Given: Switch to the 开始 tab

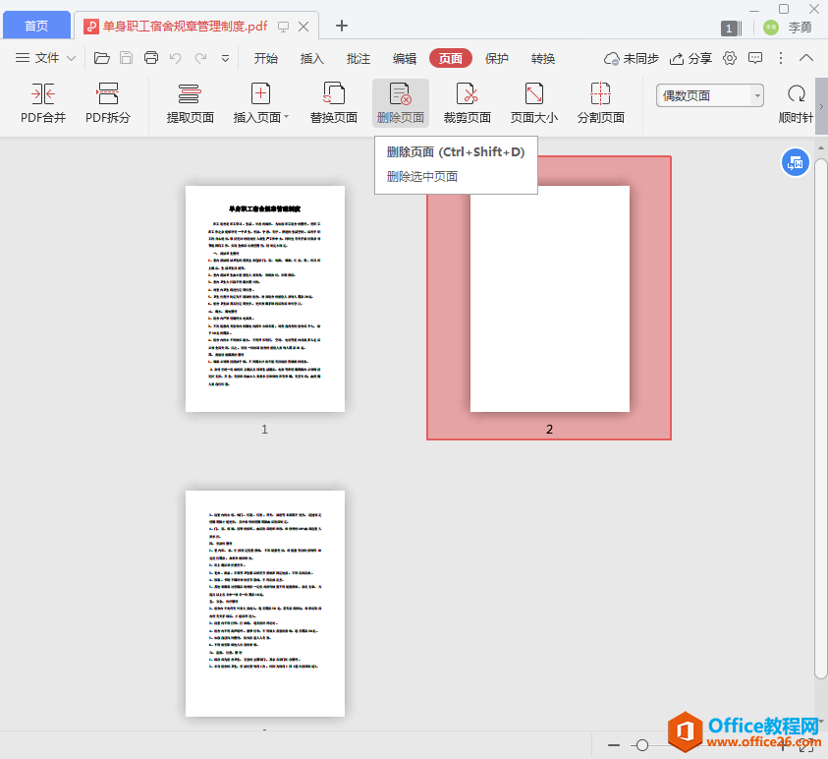Looking at the screenshot, I should [x=265, y=59].
